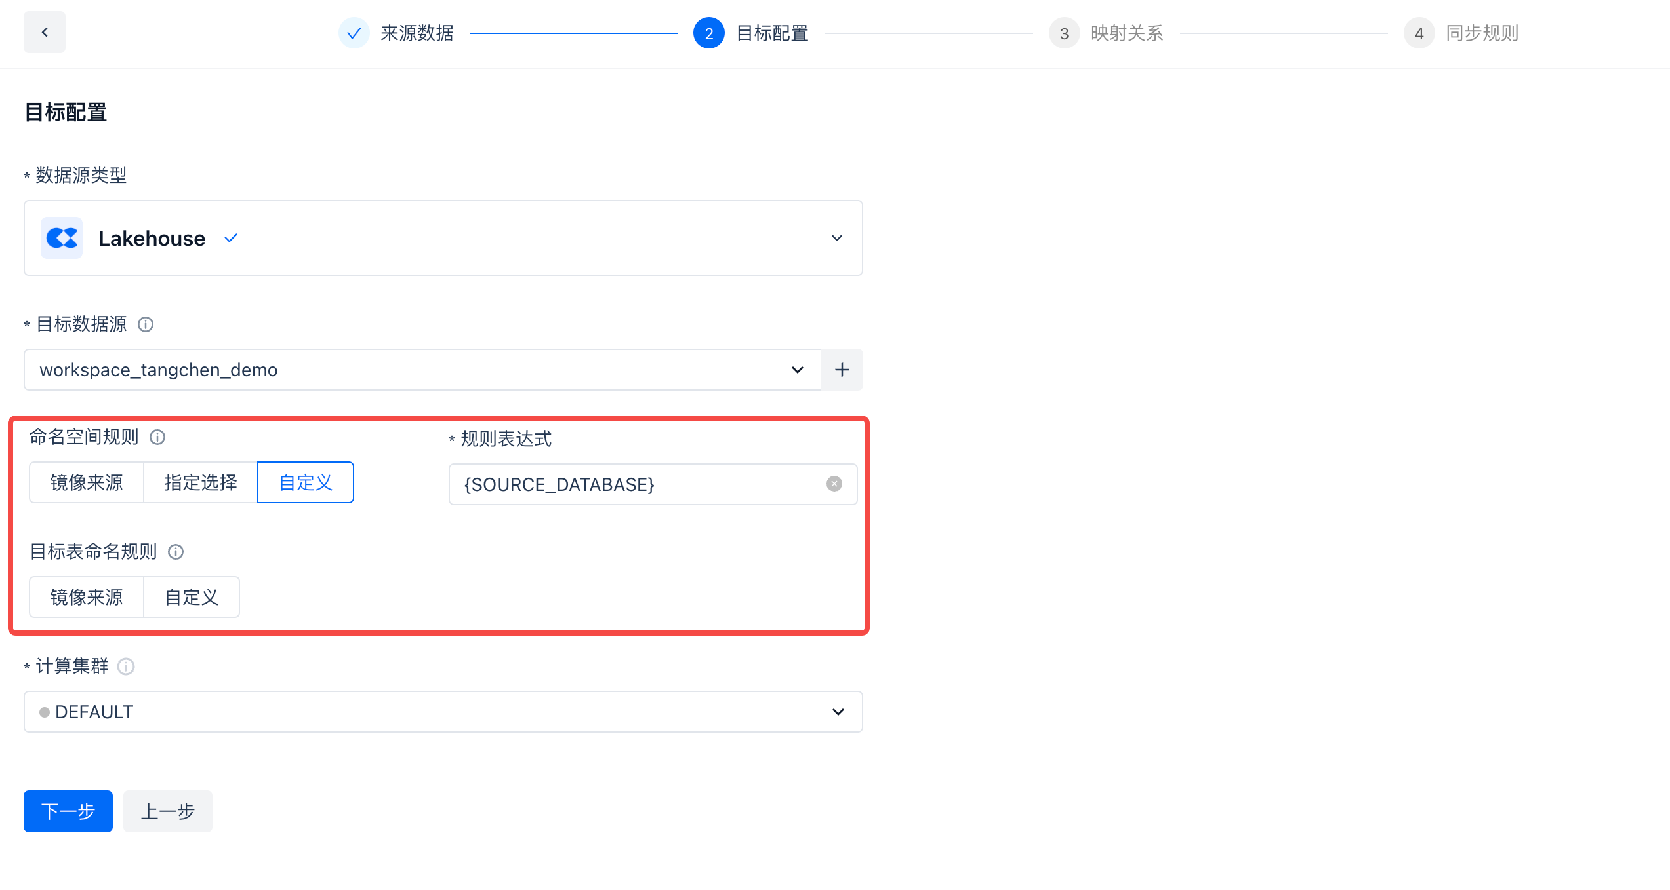Click info icon beside 命名空间规则

pyautogui.click(x=157, y=437)
